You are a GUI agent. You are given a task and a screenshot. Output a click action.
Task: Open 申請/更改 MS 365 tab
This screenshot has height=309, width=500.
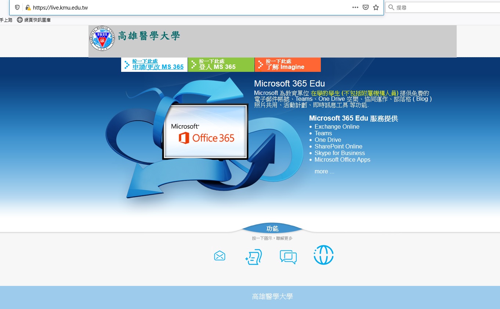click(x=154, y=65)
